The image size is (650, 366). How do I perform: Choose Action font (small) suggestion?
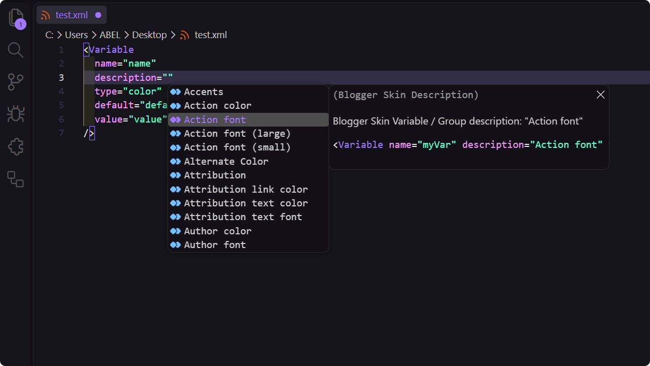point(248,147)
